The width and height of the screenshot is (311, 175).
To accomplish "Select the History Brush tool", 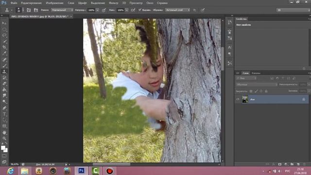I will pyautogui.click(x=4, y=78).
